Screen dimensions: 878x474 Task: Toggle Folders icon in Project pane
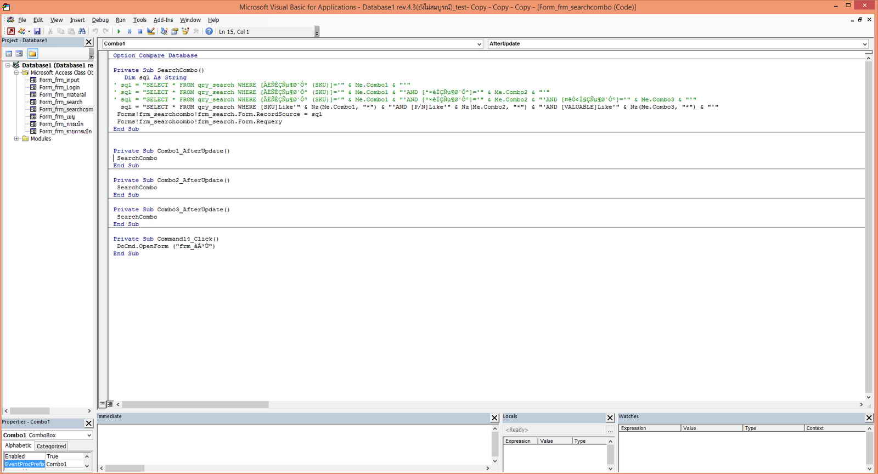tap(32, 53)
